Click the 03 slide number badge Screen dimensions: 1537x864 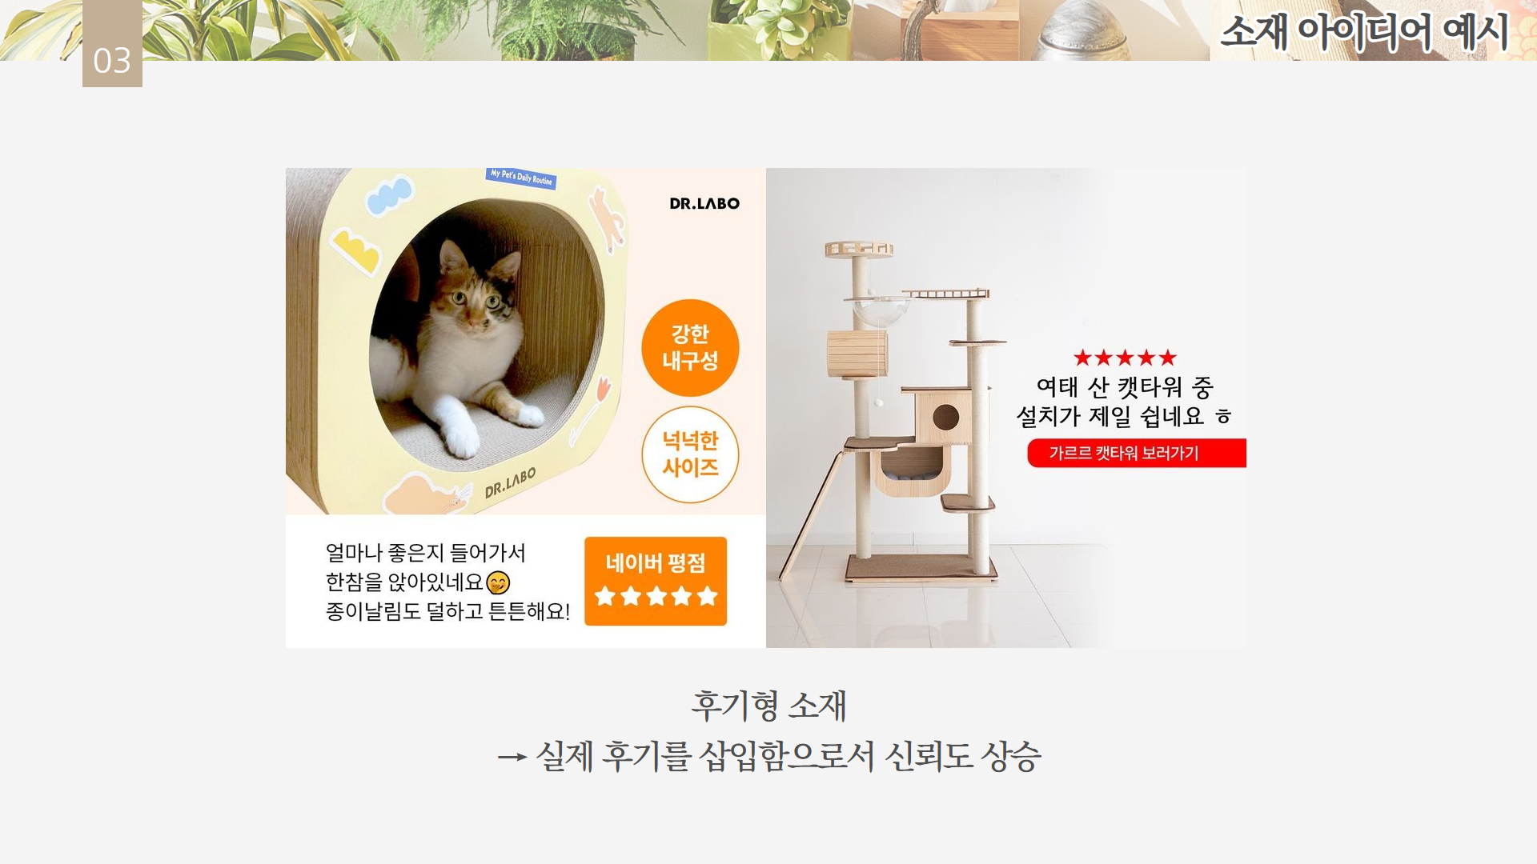(112, 44)
